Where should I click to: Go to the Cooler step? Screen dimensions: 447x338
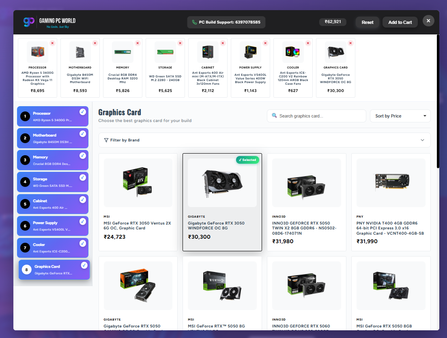point(53,248)
